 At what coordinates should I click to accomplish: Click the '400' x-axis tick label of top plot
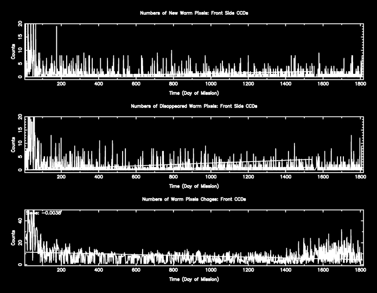coord(99,84)
